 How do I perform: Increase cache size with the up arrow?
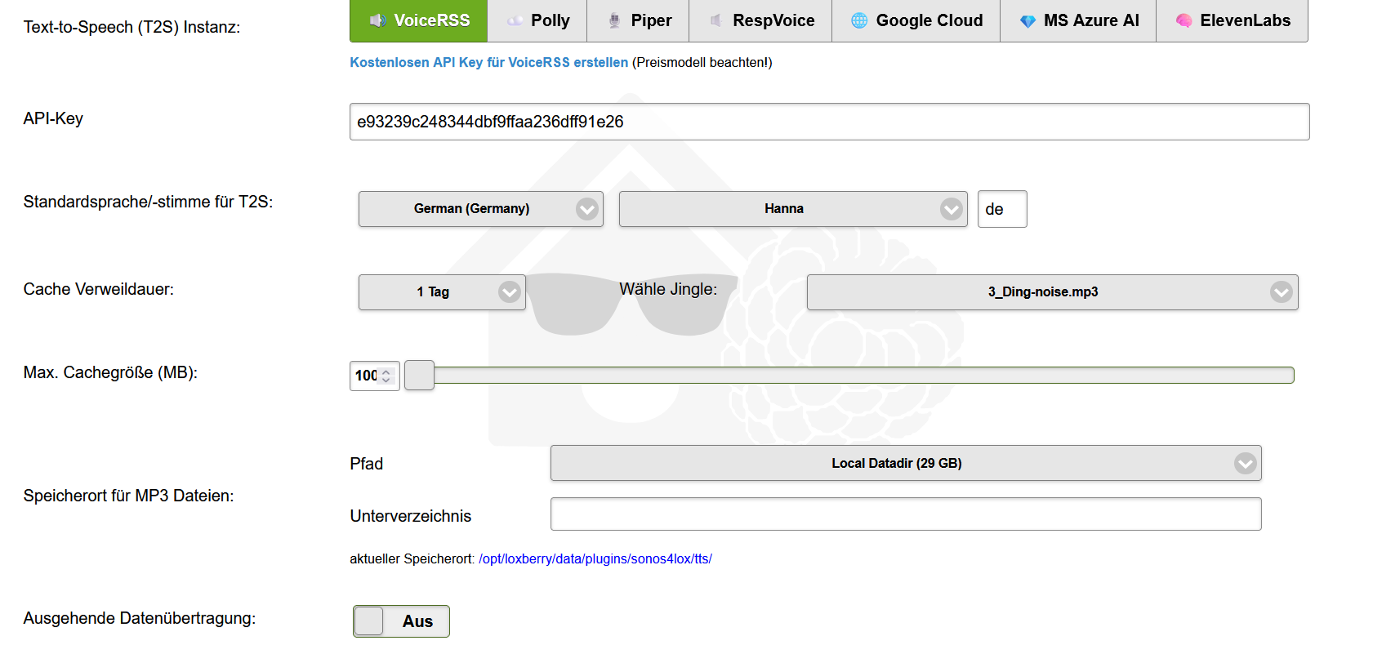(386, 371)
